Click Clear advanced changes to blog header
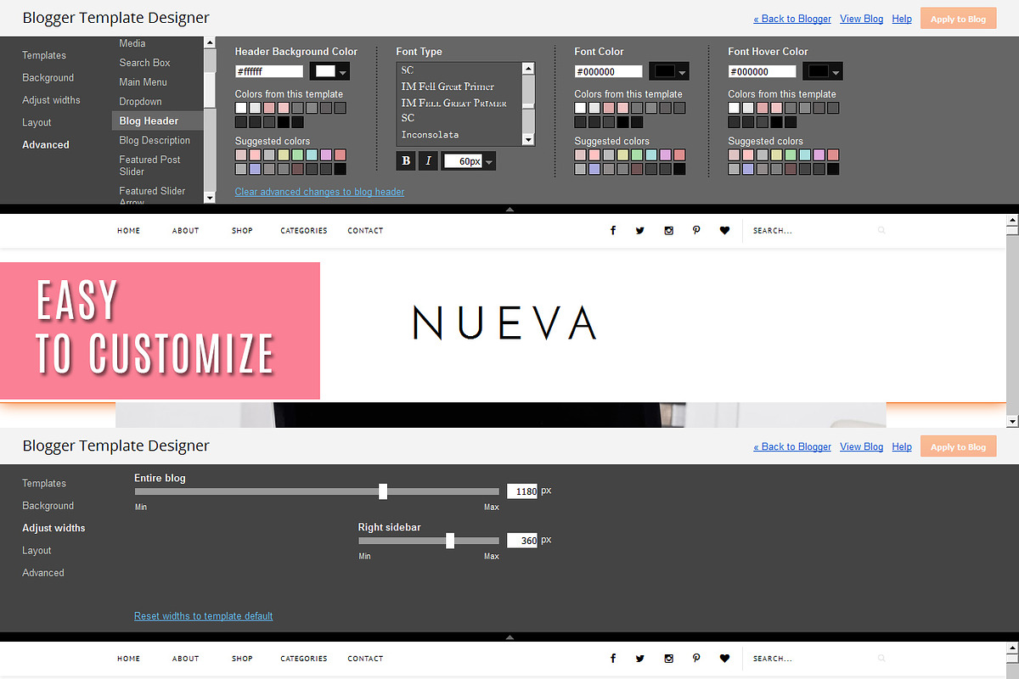Screen dimensions: 1019x679 [x=319, y=192]
